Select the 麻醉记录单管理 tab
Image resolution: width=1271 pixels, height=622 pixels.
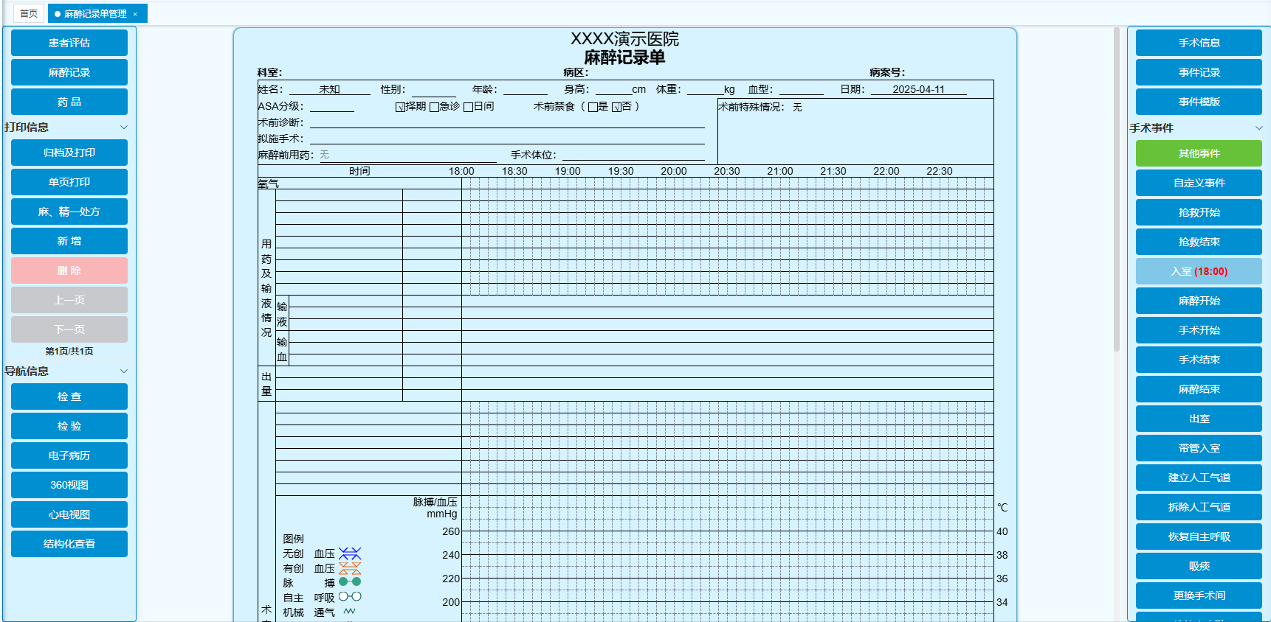coord(94,14)
